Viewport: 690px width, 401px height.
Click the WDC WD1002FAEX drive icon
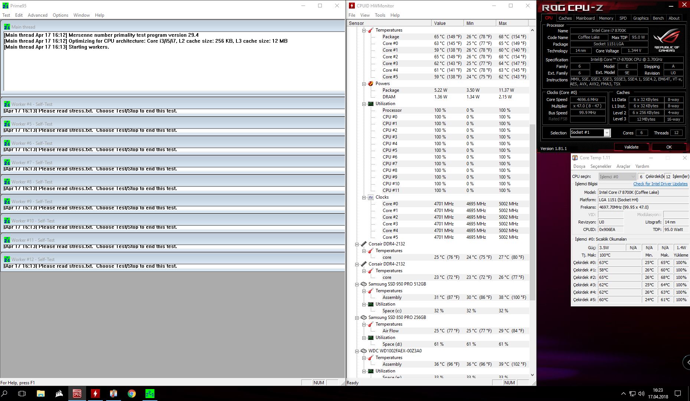[364, 351]
